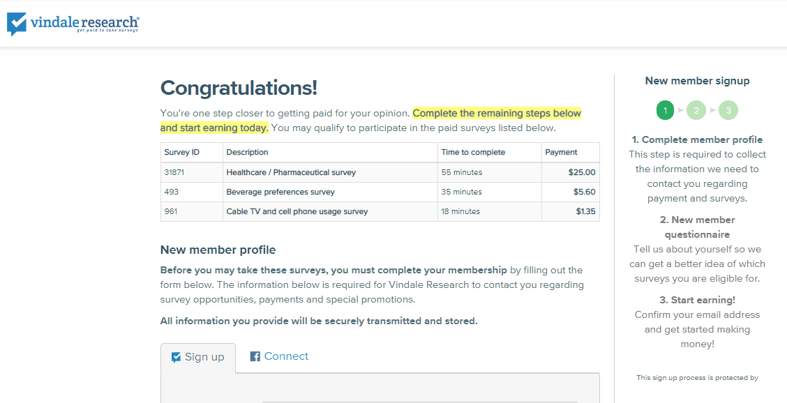
Task: Click the Facebook icon beside Connect
Action: [255, 356]
